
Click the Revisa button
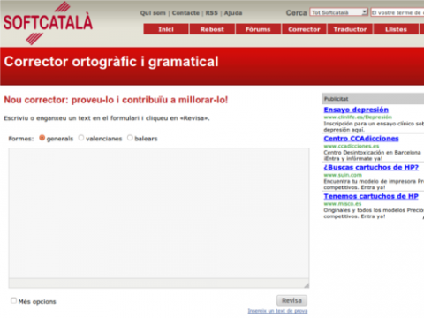291,300
